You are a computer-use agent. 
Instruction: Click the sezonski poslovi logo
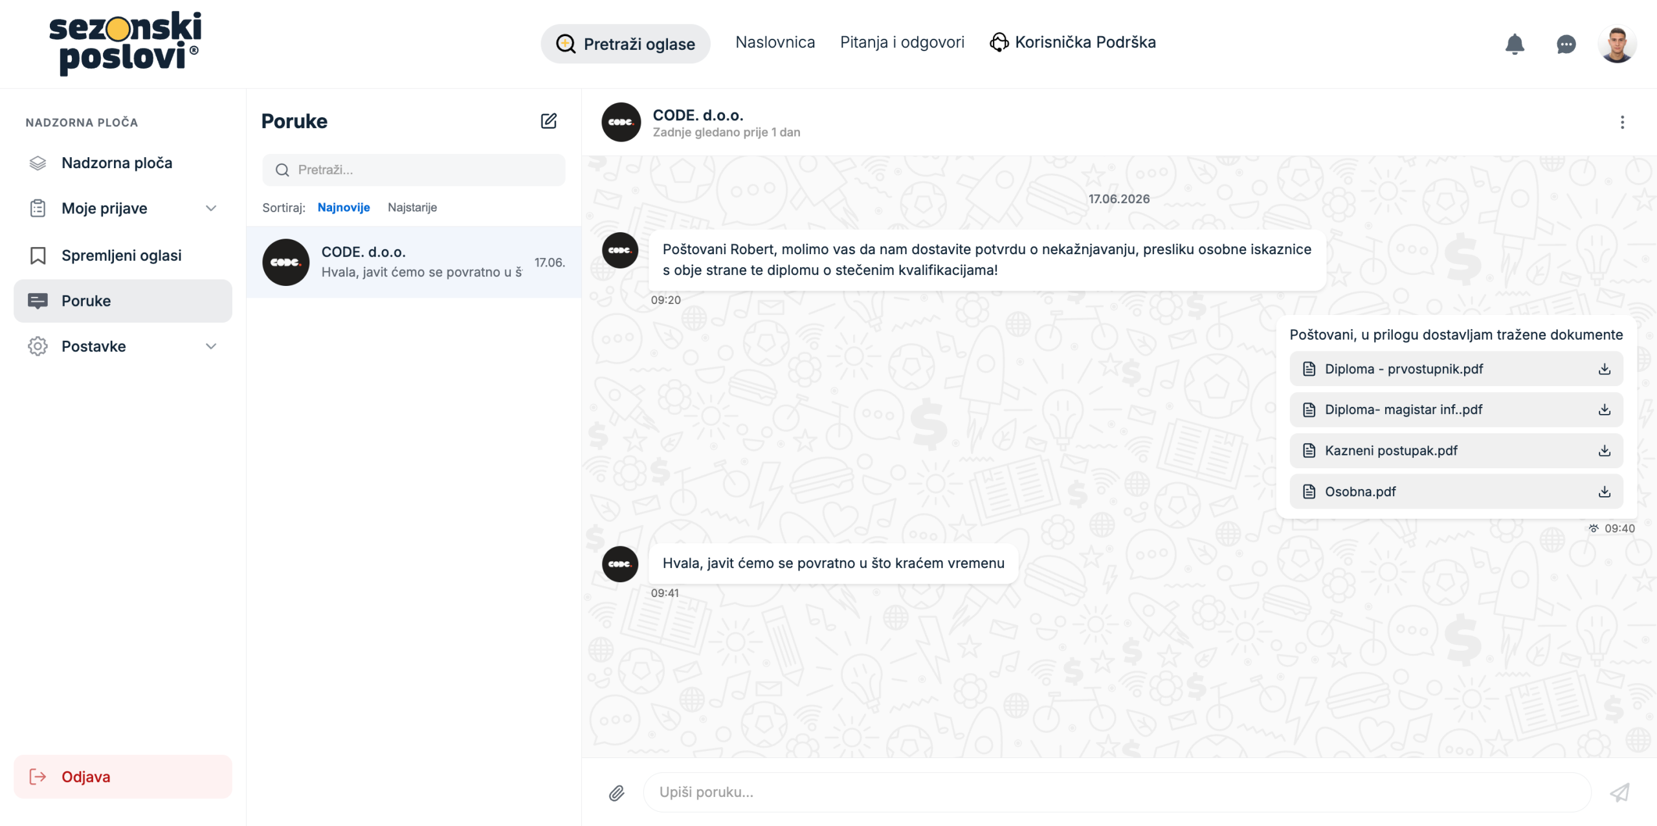(126, 43)
